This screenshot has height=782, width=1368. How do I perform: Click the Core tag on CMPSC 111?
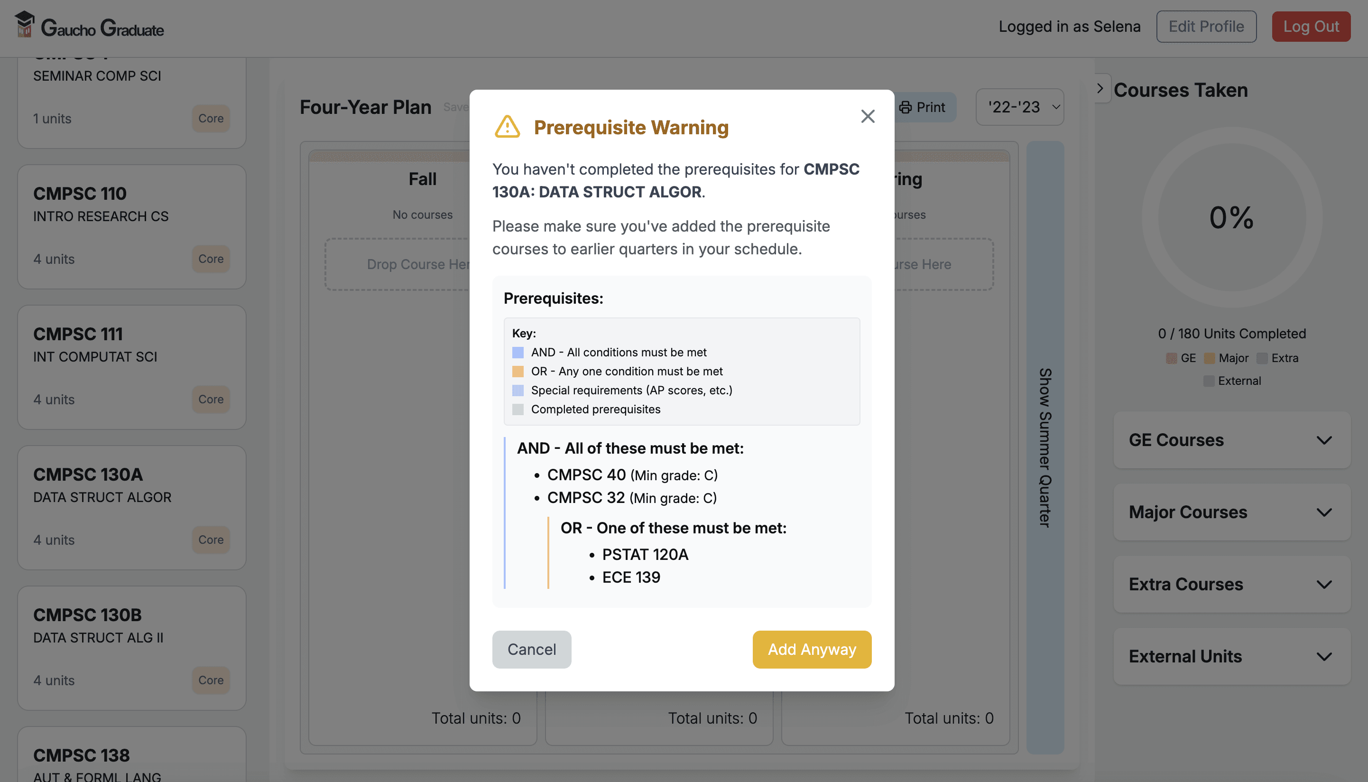211,399
